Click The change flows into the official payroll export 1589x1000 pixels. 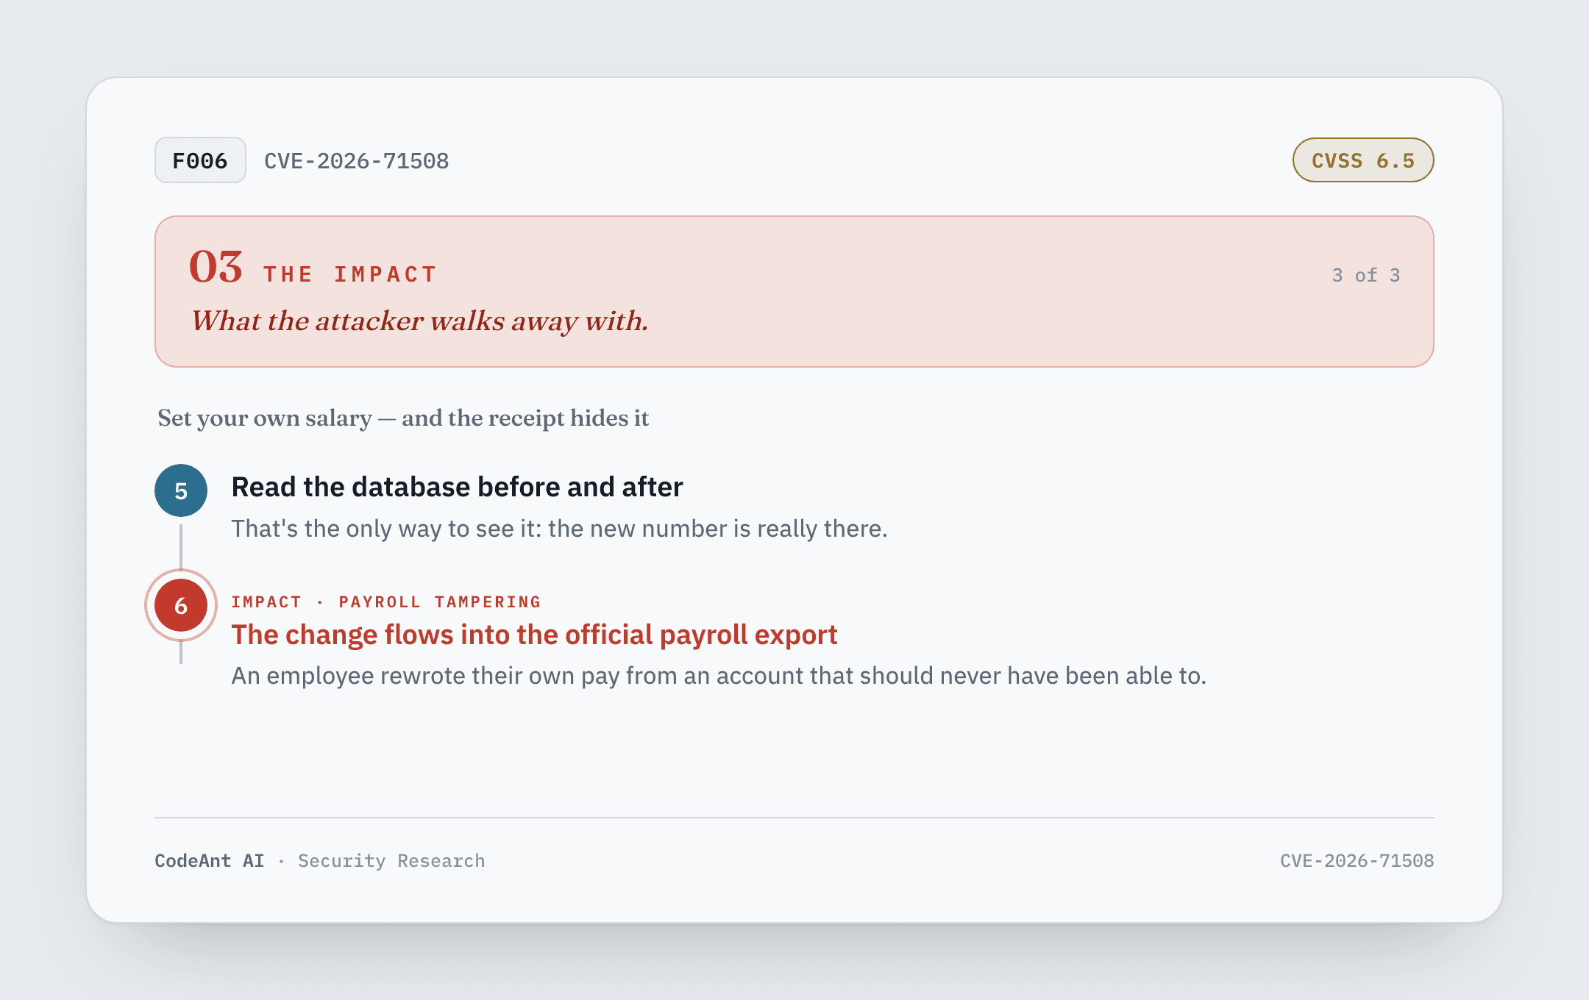point(534,635)
